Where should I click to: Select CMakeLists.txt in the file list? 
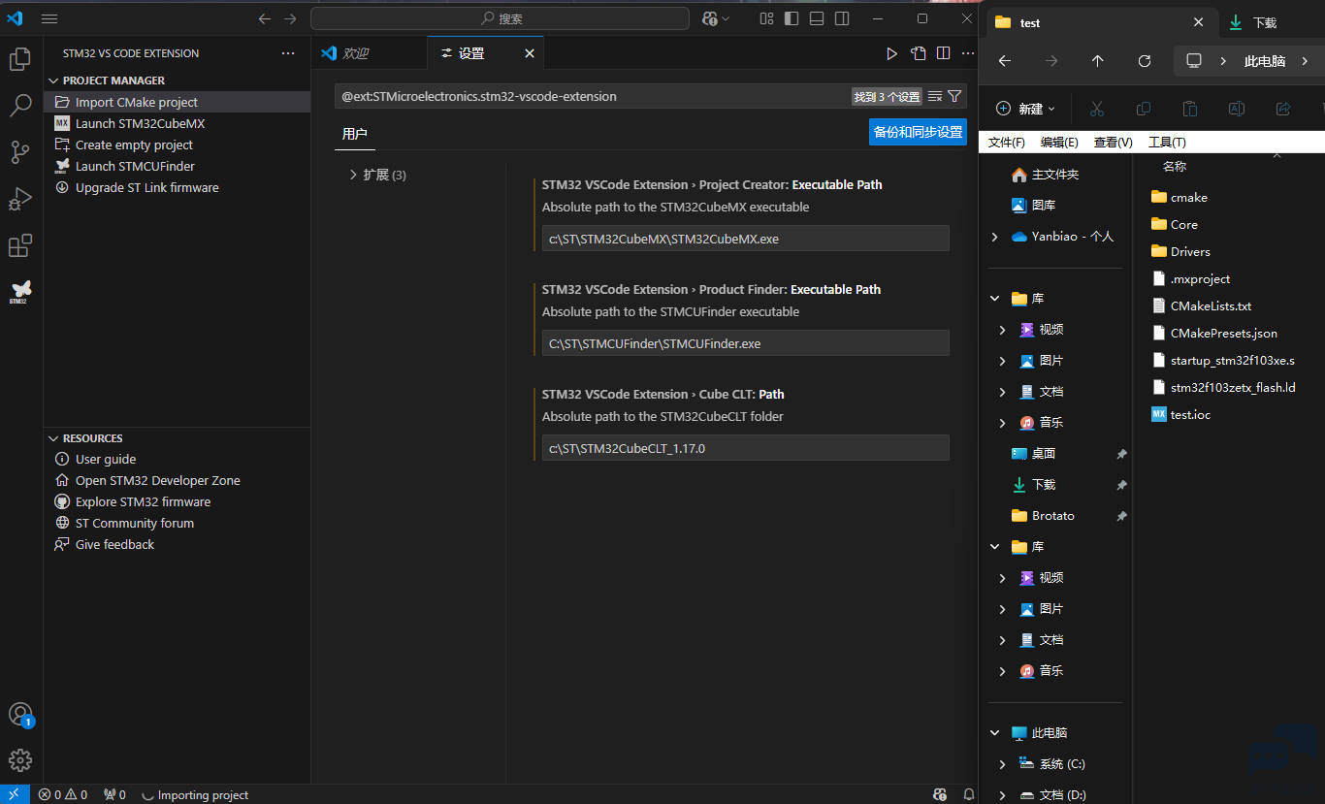click(1210, 306)
